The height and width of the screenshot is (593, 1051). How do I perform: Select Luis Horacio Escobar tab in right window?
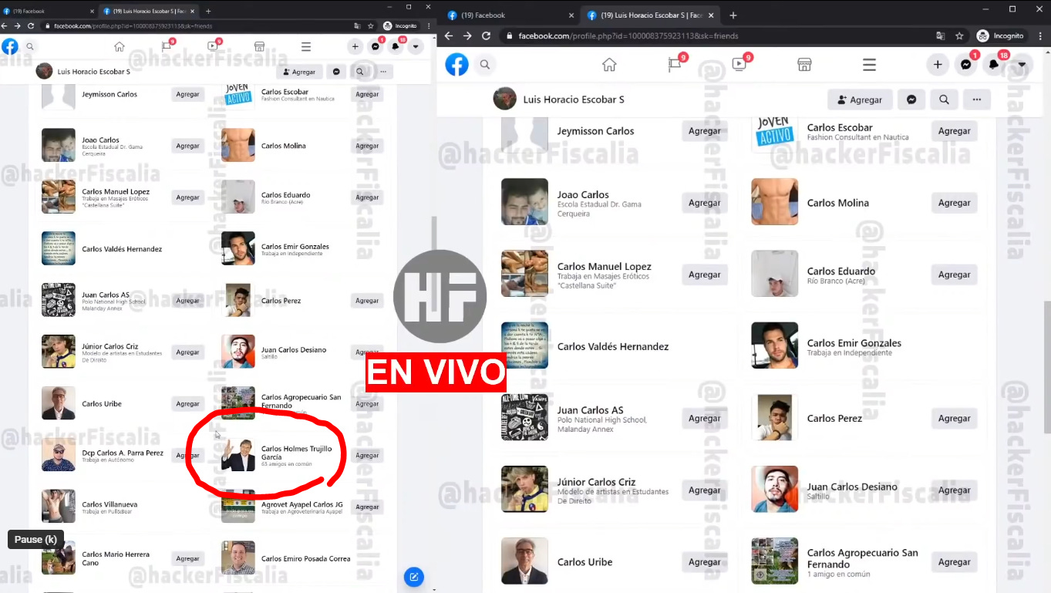coord(652,15)
